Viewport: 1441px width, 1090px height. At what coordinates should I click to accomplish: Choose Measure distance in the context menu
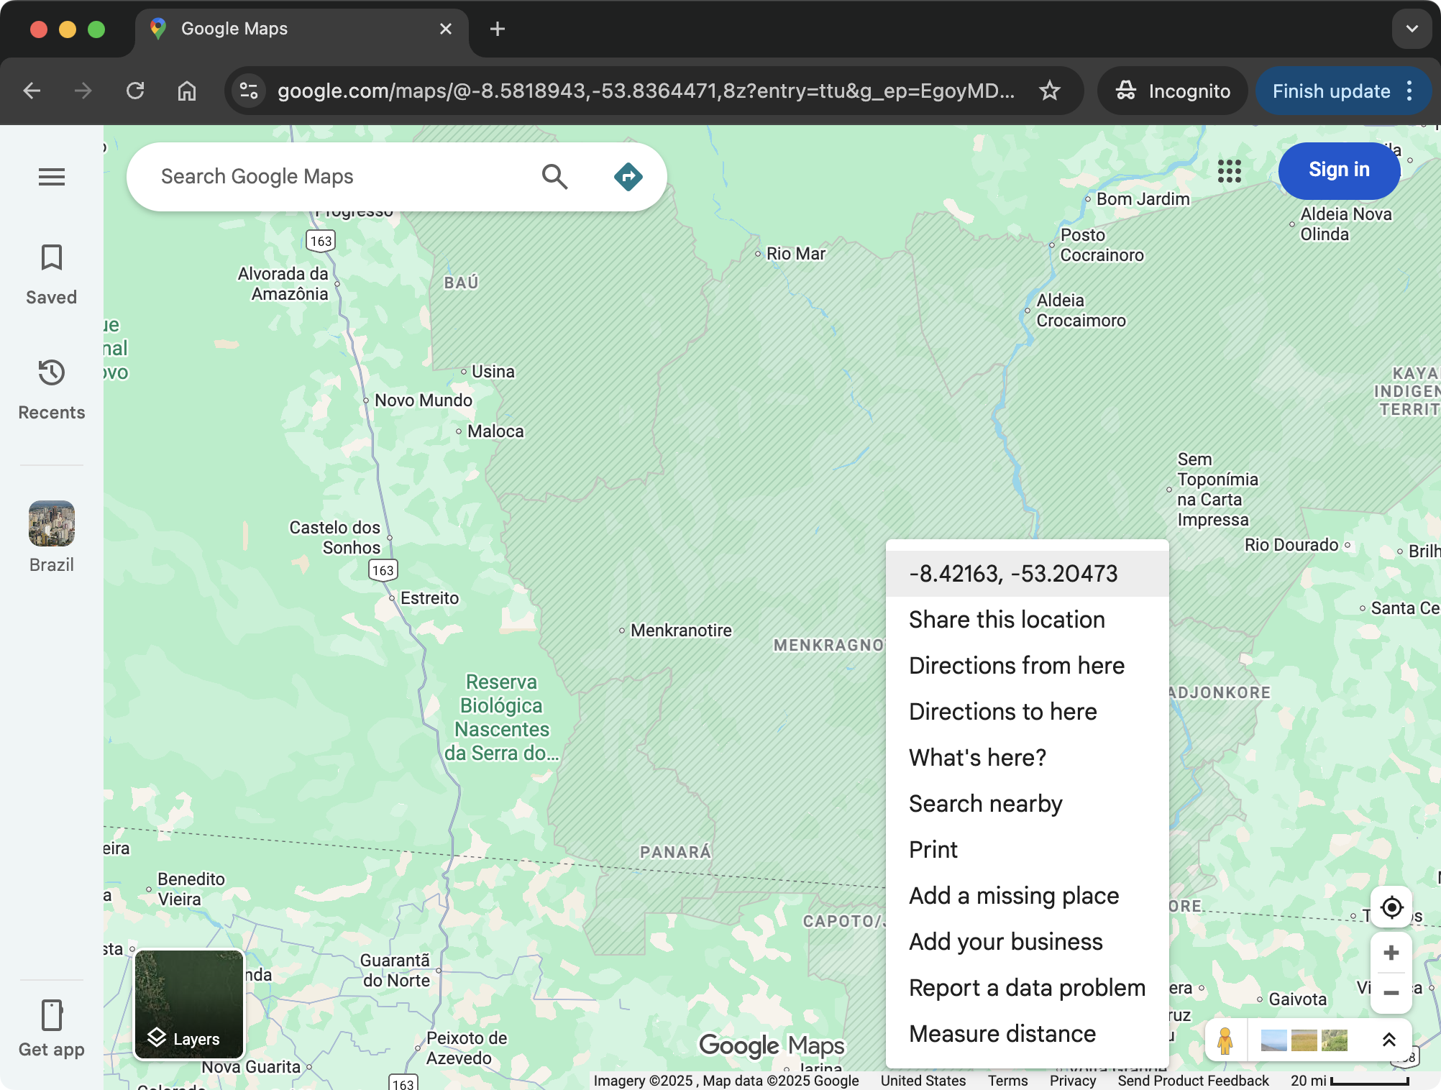point(1001,1033)
